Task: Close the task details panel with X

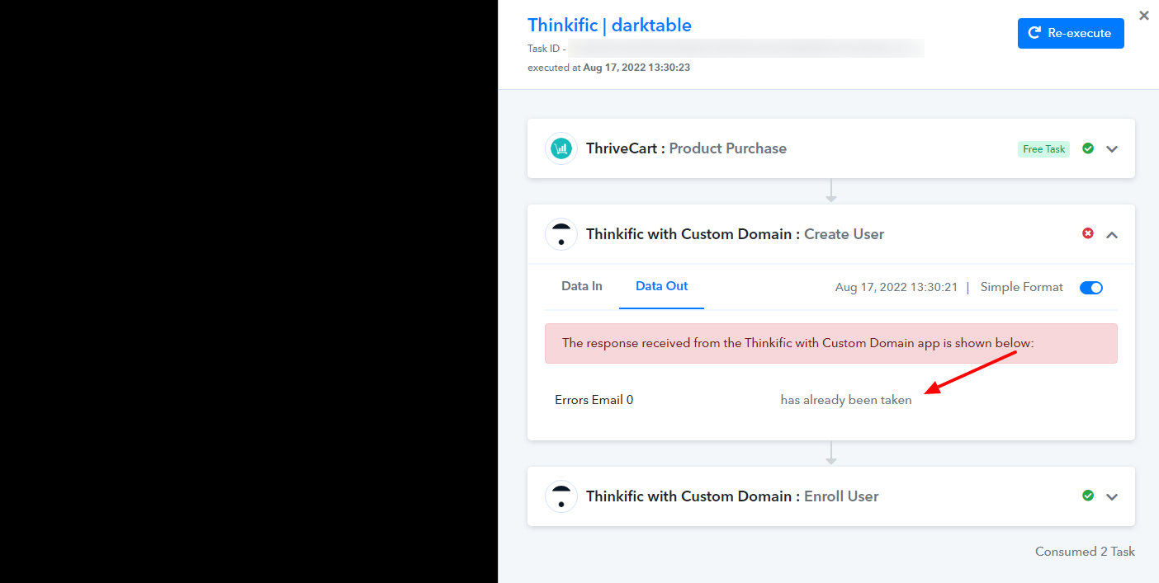Action: tap(1144, 15)
